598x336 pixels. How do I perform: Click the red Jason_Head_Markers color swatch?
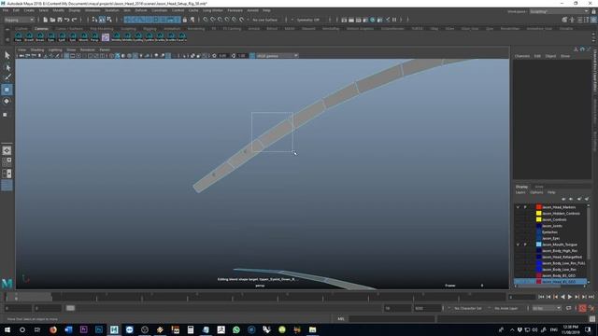(538, 207)
